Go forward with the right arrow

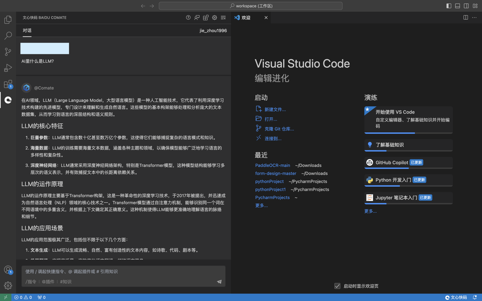152,6
